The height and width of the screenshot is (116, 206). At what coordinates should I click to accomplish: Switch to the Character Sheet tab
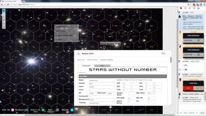[92, 60]
